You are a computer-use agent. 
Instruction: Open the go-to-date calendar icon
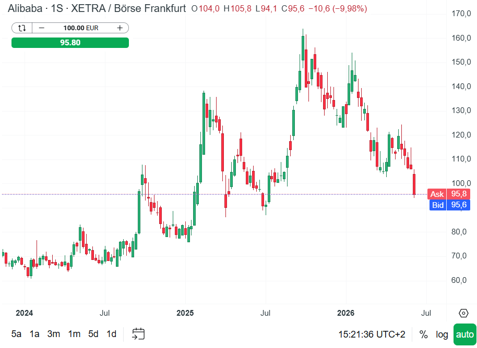(138, 334)
